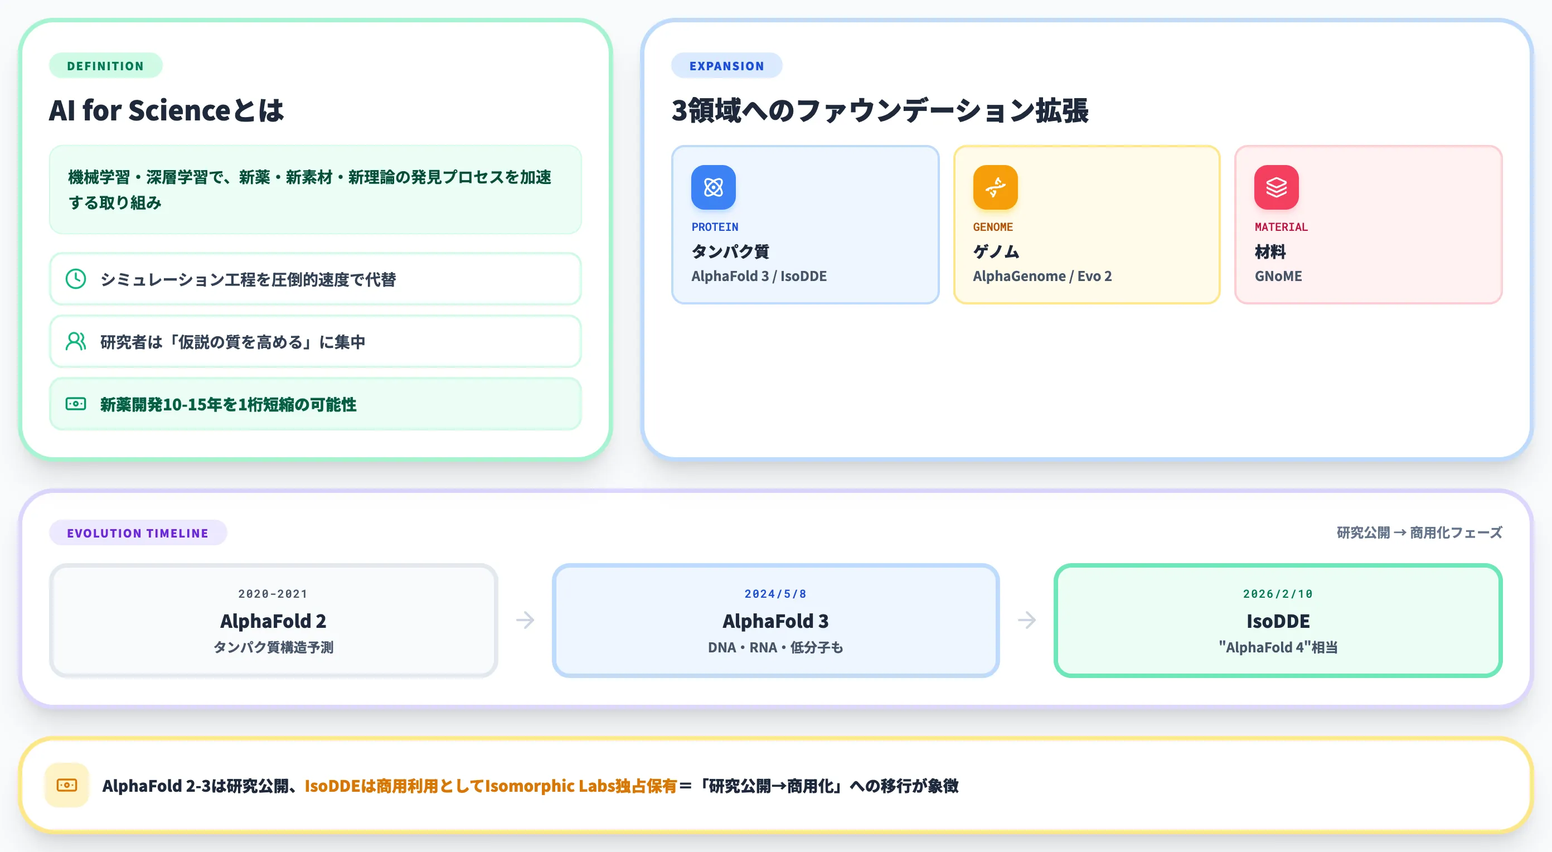
Task: Click the text 'GNoME'
Action: click(1278, 276)
